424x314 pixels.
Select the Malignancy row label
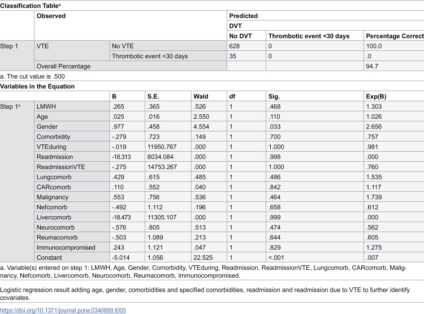[x=53, y=197]
